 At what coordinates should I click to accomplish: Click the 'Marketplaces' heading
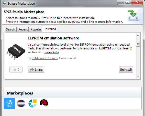click(x=20, y=93)
